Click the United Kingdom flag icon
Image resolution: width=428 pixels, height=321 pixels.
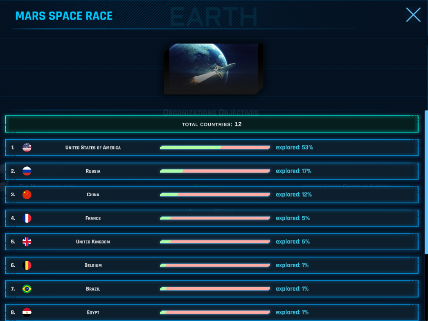coord(27,242)
